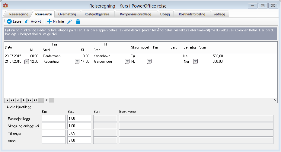Click the 14:00 arrival time cell
This screenshot has height=152, width=281.
pos(85,62)
